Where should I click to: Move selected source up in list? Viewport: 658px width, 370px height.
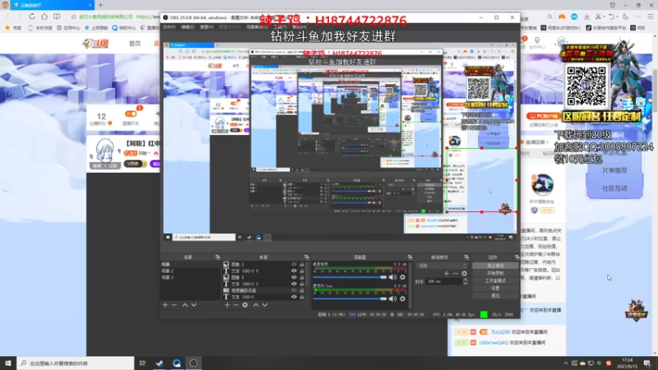tap(256, 305)
